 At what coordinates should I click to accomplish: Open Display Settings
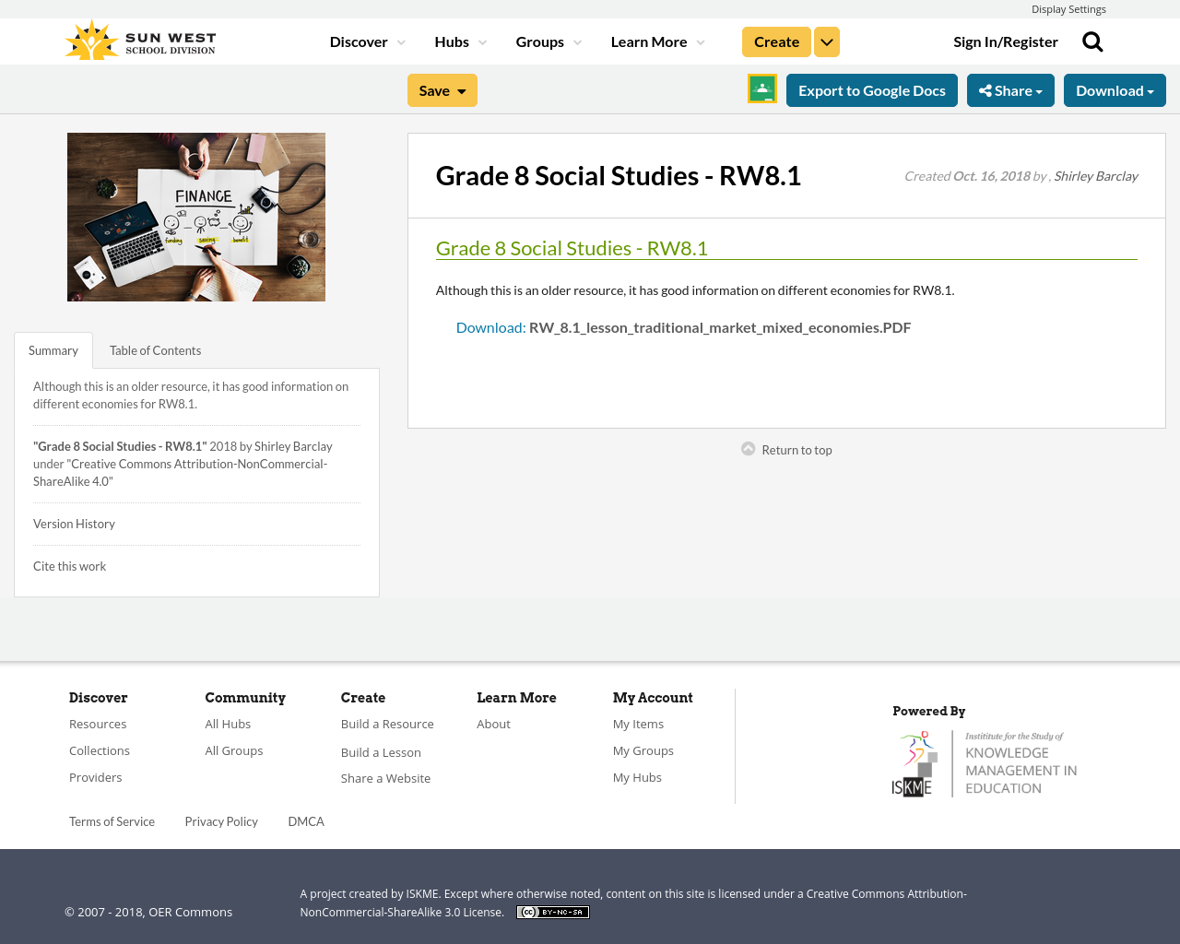1068,7
